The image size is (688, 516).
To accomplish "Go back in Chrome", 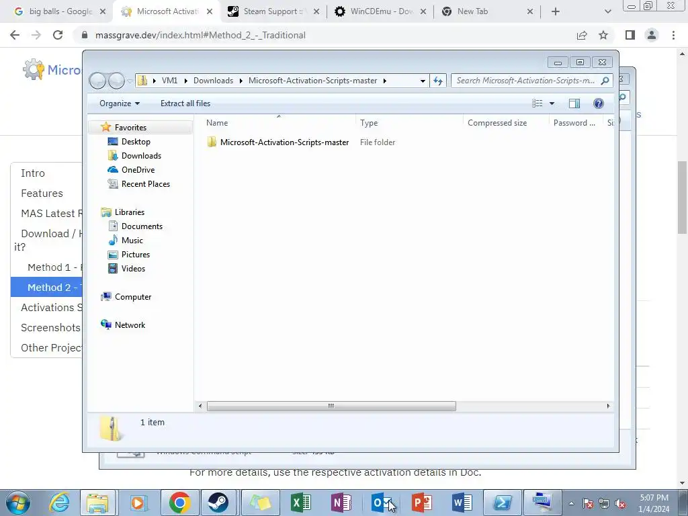I will click(x=15, y=35).
